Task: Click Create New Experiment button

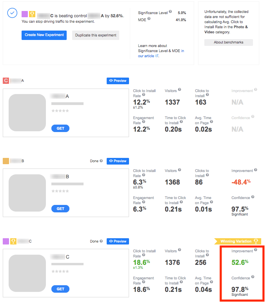Action: coord(44,35)
